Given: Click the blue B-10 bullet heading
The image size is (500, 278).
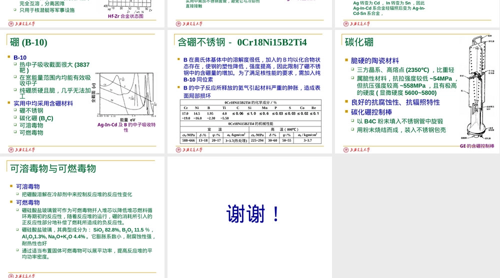Looking at the screenshot, I should coord(20,57).
